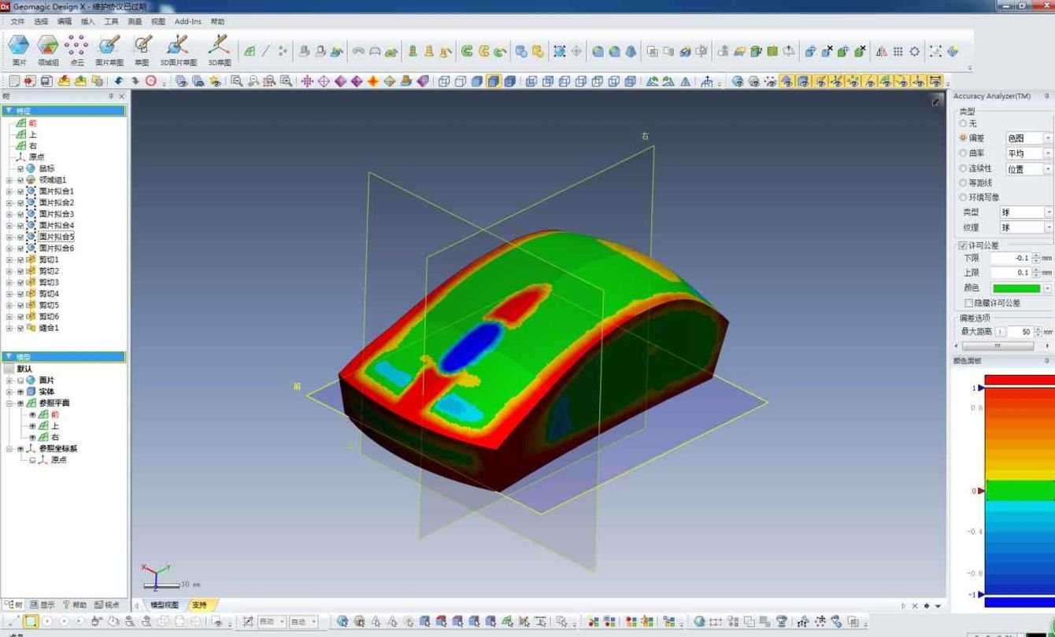The height and width of the screenshot is (637, 1055).
Task: Select the 连续性 (continuity) radio button
Action: [x=963, y=168]
